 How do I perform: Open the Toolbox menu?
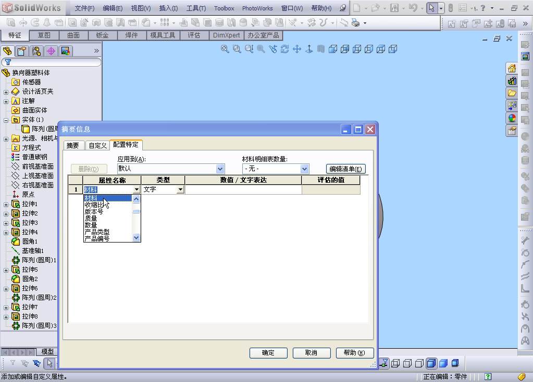tap(224, 8)
